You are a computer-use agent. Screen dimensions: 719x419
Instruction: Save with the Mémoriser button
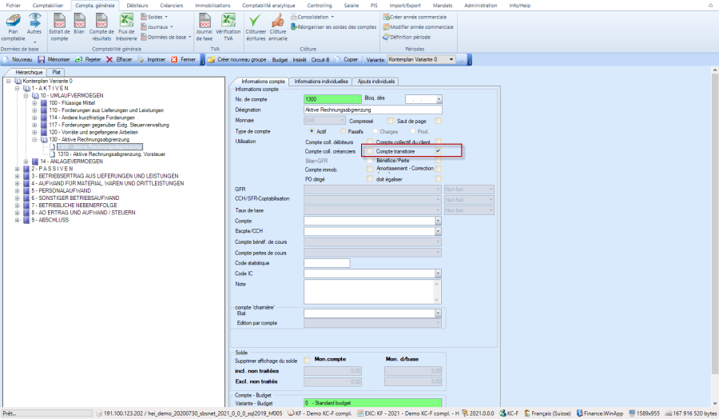tap(54, 60)
